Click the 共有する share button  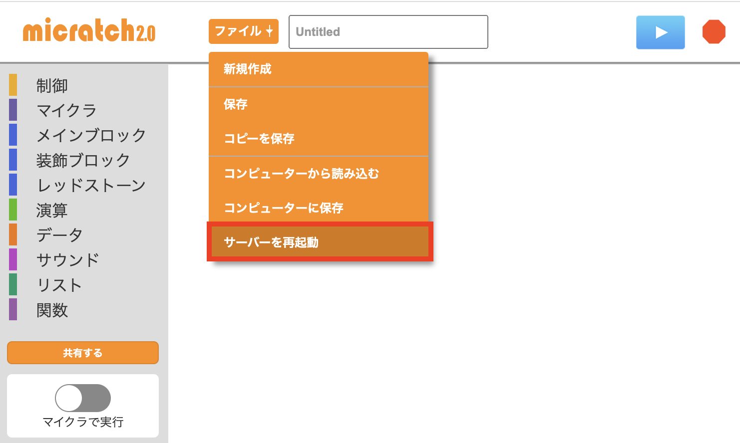tap(83, 353)
